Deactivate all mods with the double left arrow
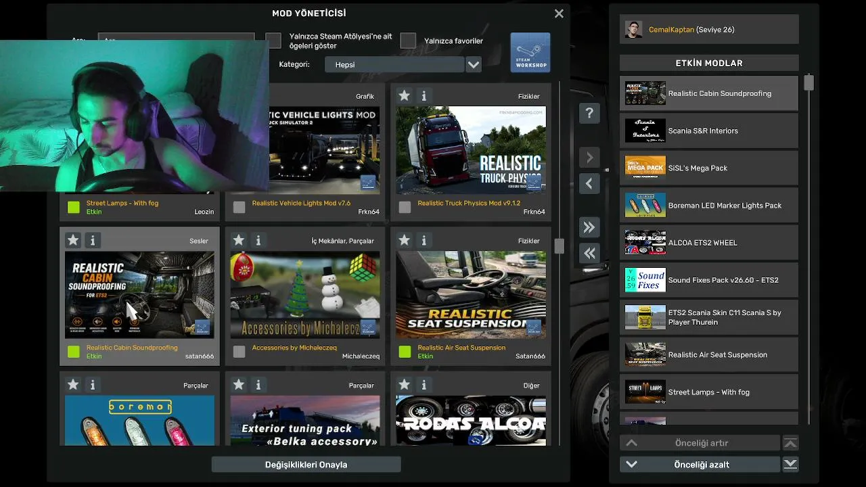The width and height of the screenshot is (866, 487). tap(589, 253)
